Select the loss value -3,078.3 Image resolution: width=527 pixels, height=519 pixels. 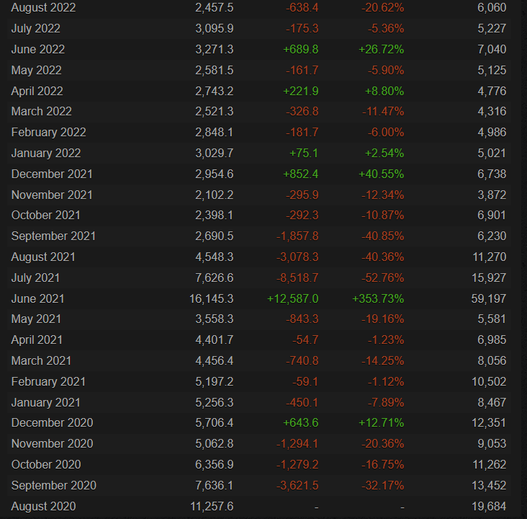(297, 257)
